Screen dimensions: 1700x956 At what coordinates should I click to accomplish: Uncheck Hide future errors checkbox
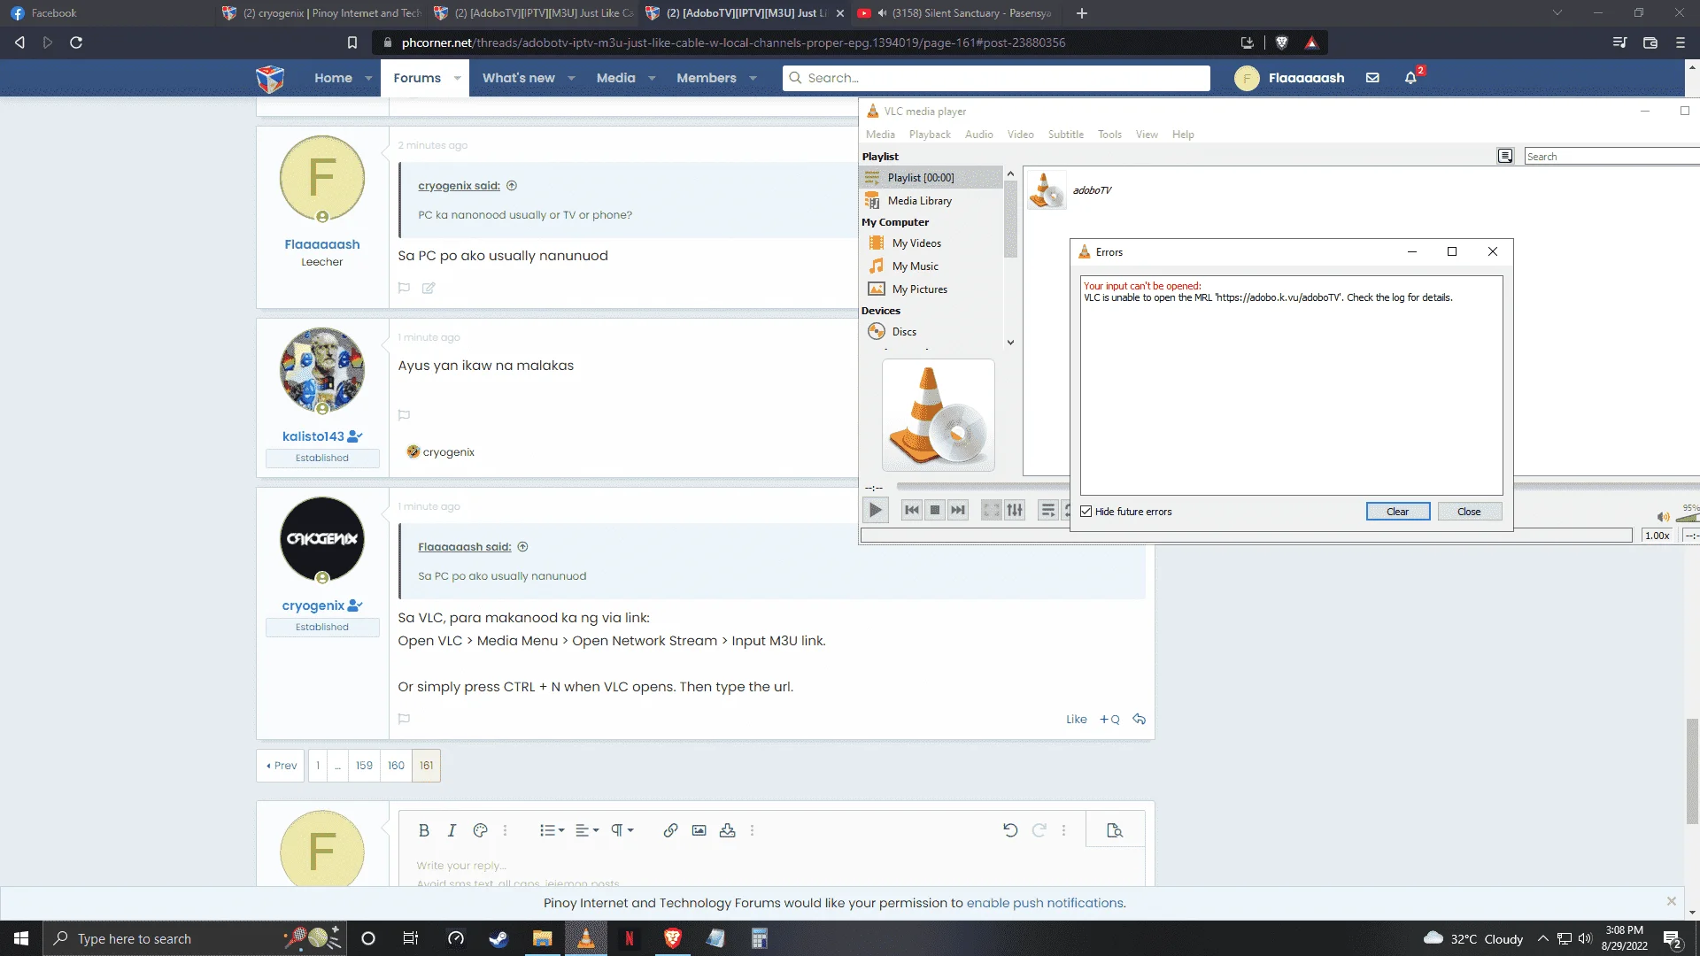[1086, 512]
